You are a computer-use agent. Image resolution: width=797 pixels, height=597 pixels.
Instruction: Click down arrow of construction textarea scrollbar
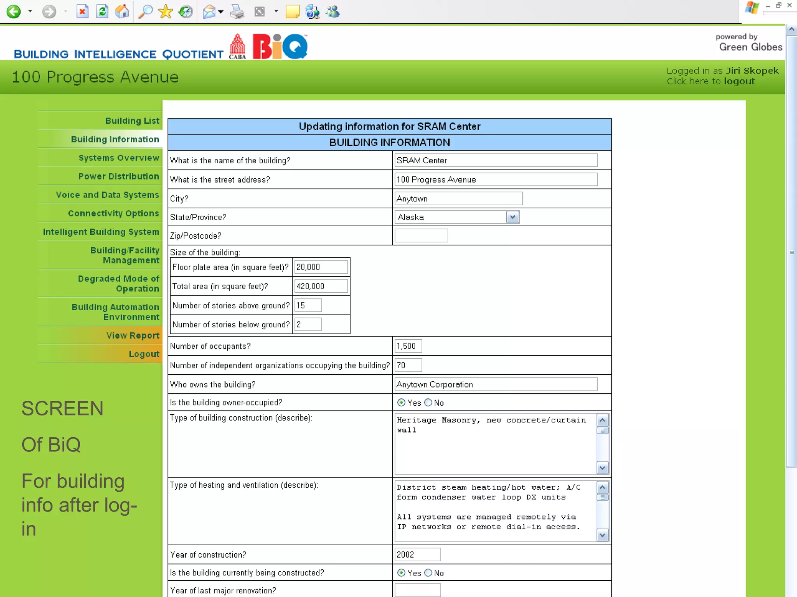[602, 468]
